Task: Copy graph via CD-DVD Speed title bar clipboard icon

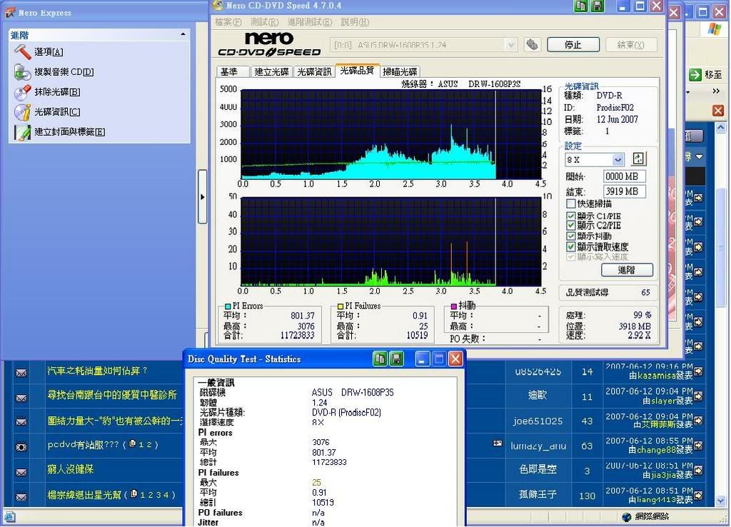Action: [x=581, y=6]
